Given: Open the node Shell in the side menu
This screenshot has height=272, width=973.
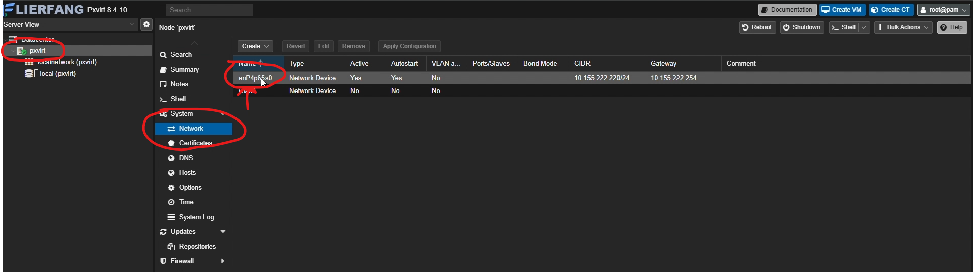Looking at the screenshot, I should (x=178, y=99).
